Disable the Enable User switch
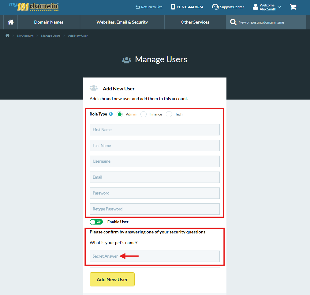This screenshot has width=310, height=295. [x=96, y=221]
